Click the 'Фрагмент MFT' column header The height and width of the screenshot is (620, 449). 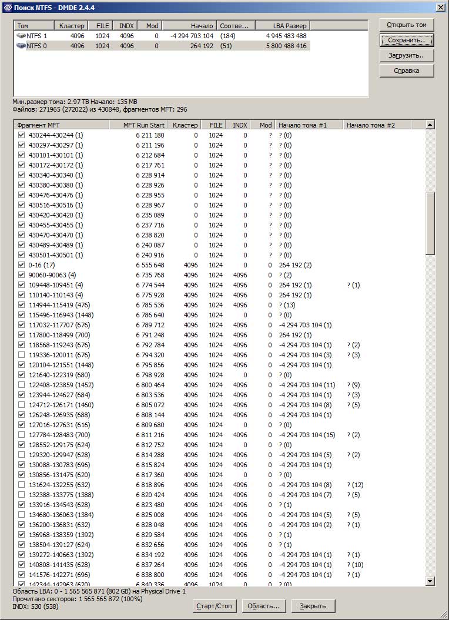[61, 125]
